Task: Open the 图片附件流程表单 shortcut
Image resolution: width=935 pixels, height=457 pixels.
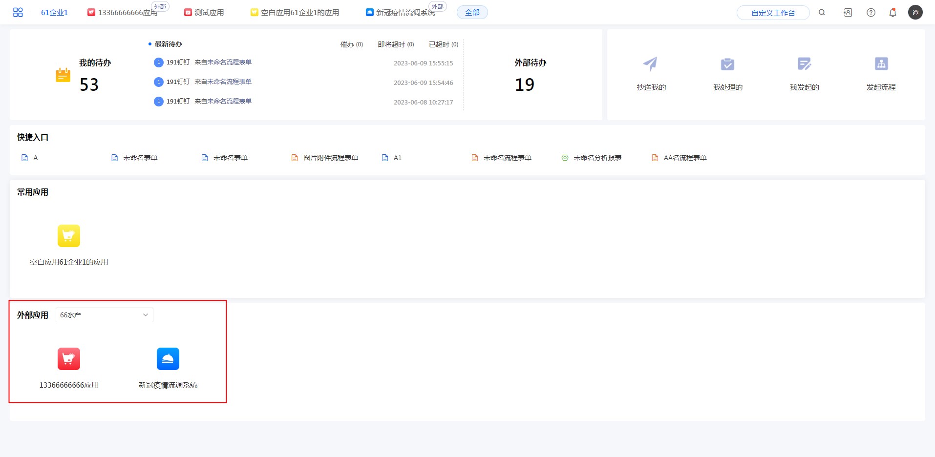Action: point(330,158)
